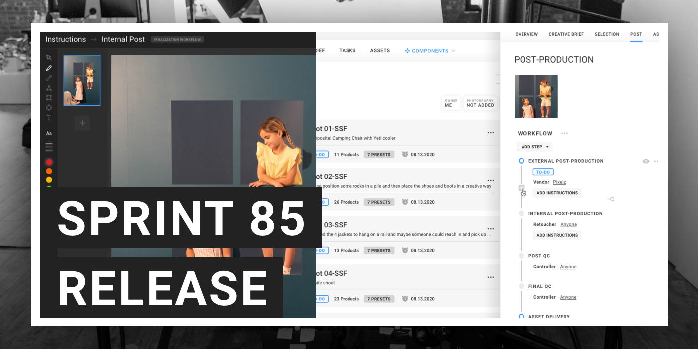Switch to the Assets tab
The height and width of the screenshot is (349, 698).
point(380,51)
